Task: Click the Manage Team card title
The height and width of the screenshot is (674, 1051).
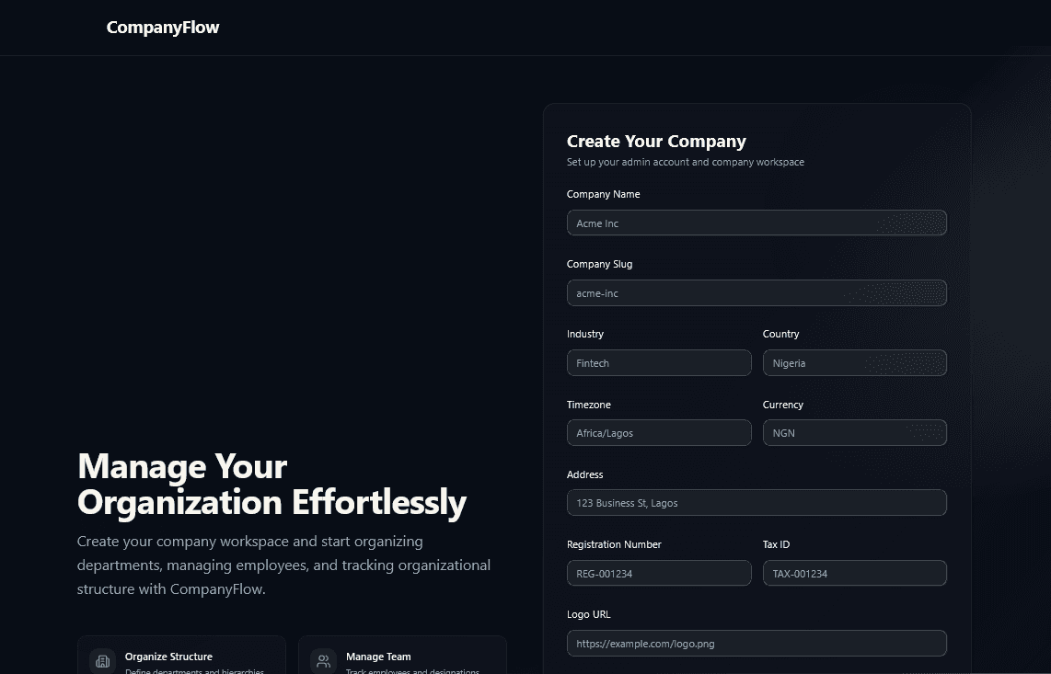Action: click(378, 657)
